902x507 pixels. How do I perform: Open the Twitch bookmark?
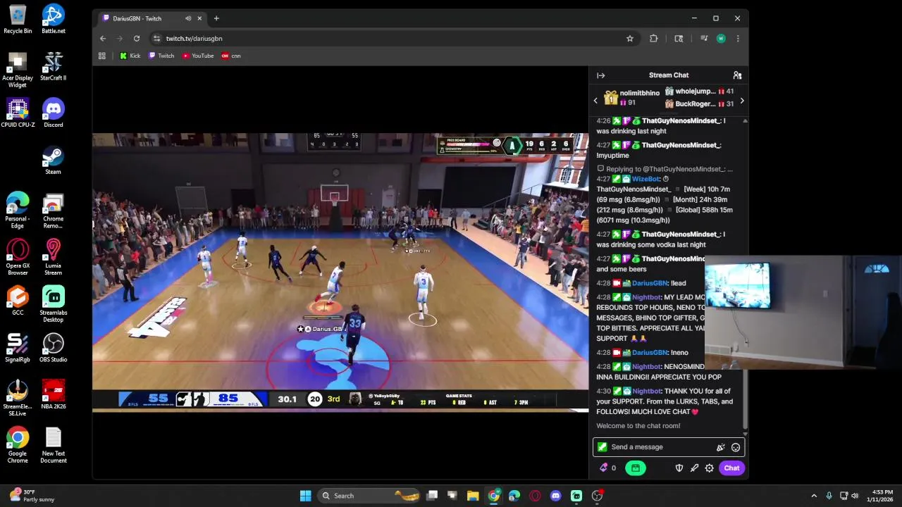[161, 56]
